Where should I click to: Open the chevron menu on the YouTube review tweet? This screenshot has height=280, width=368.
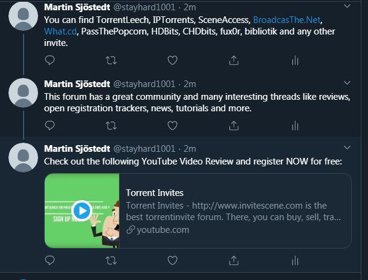(347, 148)
